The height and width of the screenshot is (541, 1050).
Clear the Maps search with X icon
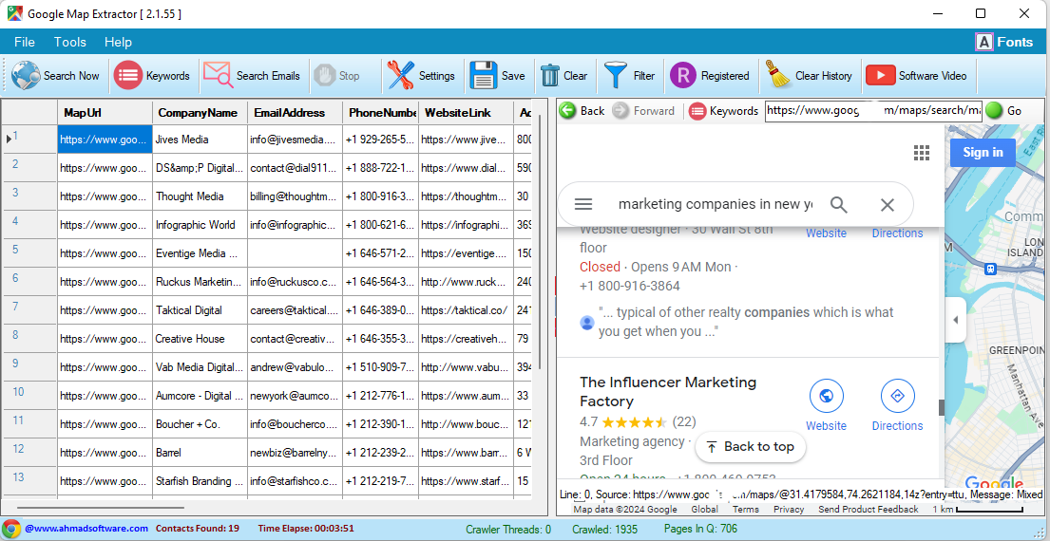point(888,205)
